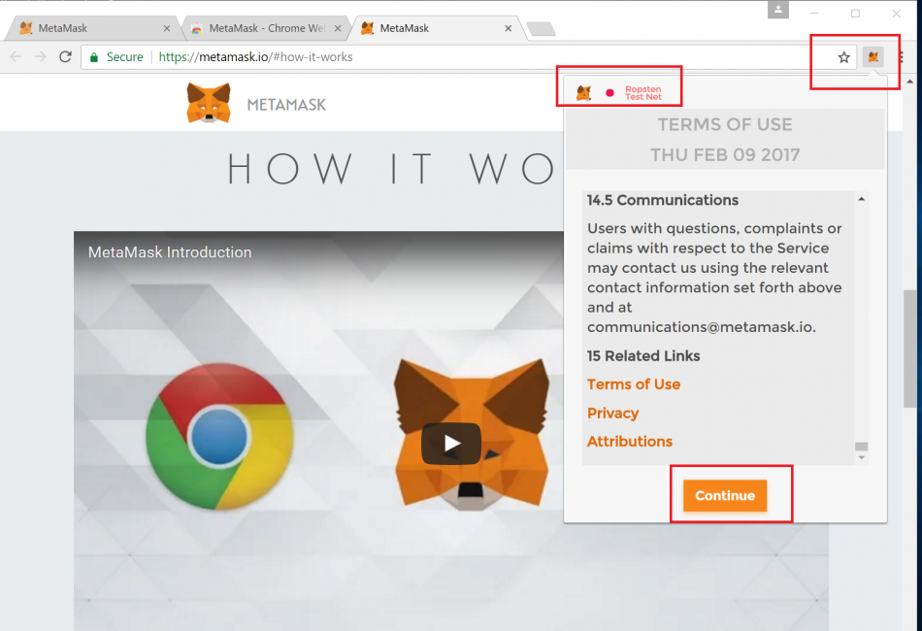Open the Attributions link
Screen dimensions: 922x631
click(x=629, y=441)
